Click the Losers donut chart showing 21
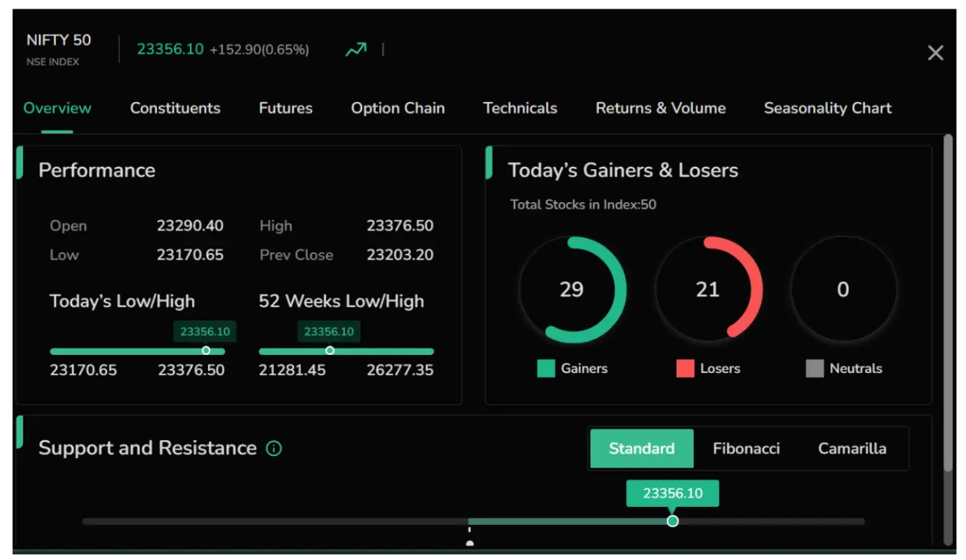Image resolution: width=966 pixels, height=560 pixels. pos(708,290)
